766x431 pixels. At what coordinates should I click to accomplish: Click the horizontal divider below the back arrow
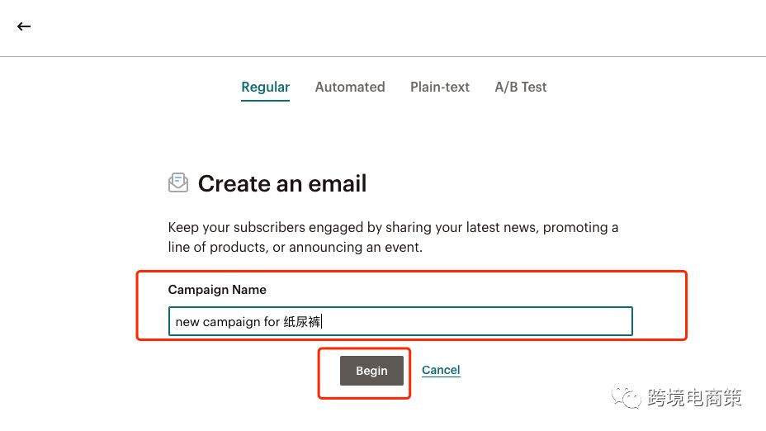coord(383,56)
